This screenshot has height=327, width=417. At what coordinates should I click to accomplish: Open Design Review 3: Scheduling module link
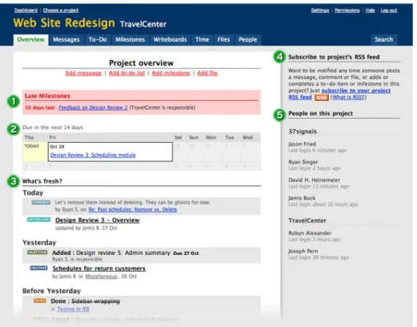coord(93,155)
